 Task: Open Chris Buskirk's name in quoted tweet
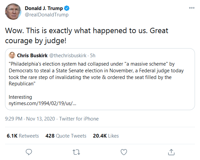32,56
